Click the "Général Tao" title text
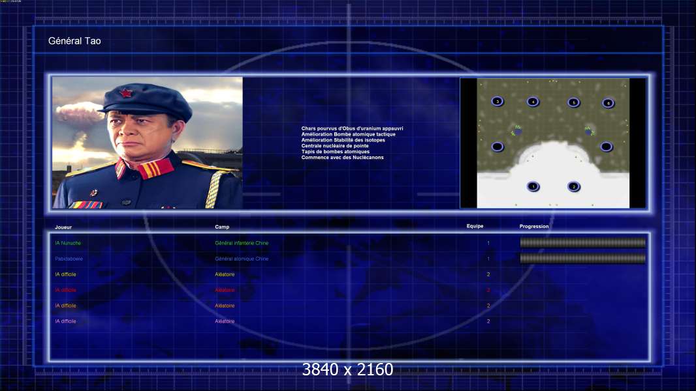This screenshot has height=391, width=696. click(x=74, y=41)
